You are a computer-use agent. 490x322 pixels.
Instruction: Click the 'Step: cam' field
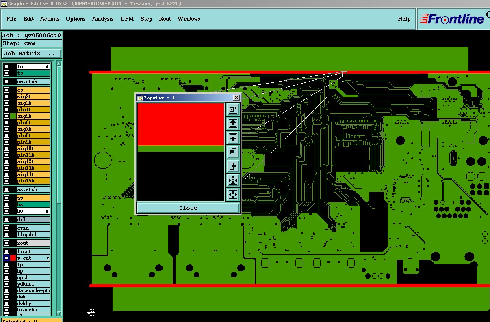point(32,43)
